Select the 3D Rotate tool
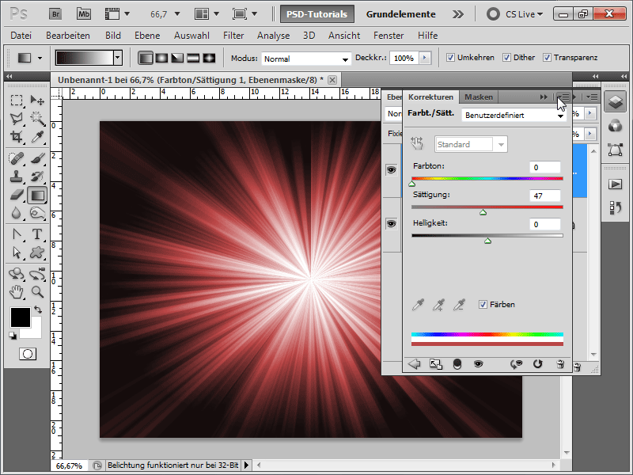 point(17,274)
